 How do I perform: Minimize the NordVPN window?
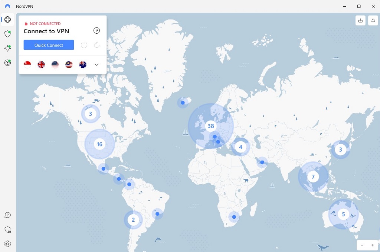pyautogui.click(x=344, y=6)
